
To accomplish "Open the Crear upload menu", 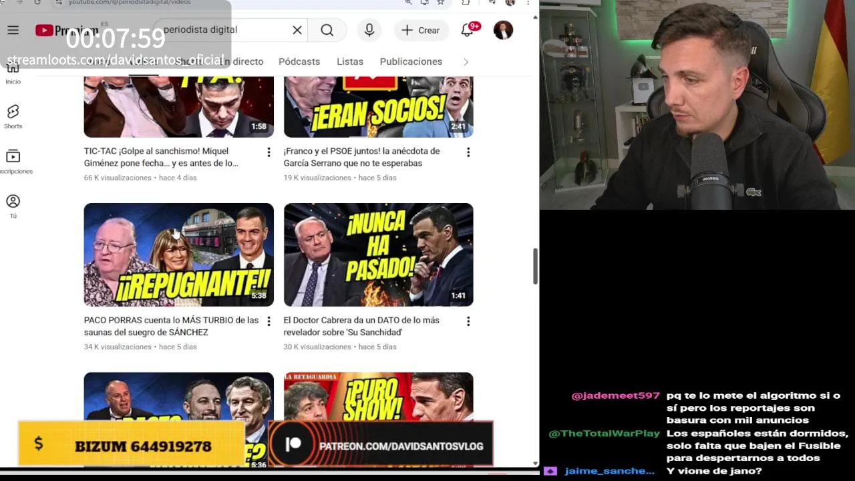I will pyautogui.click(x=421, y=30).
